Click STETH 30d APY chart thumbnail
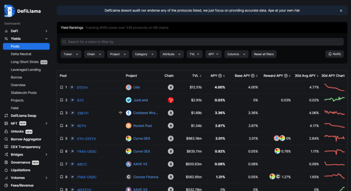351x191 pixels. click(335, 87)
